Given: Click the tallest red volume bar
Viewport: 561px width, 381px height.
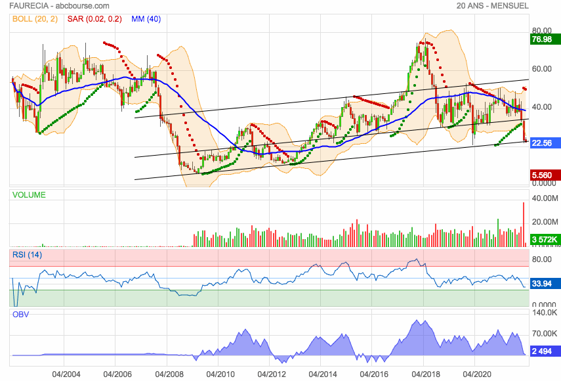Looking at the screenshot, I should (x=524, y=225).
